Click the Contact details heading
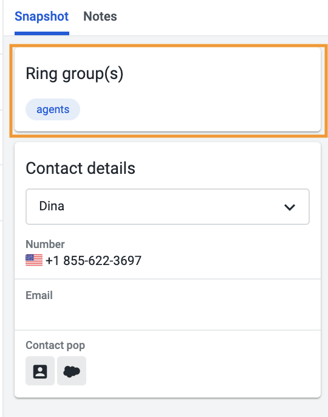The width and height of the screenshot is (328, 417). click(81, 168)
